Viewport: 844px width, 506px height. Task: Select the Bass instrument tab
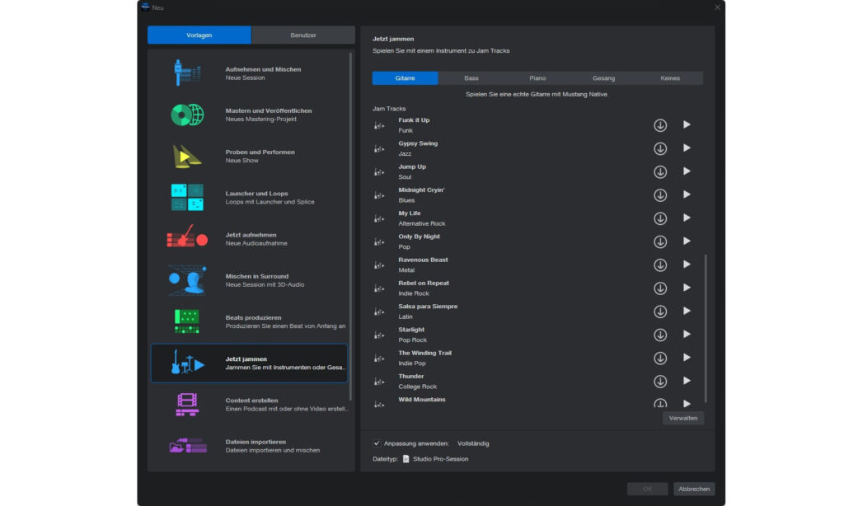click(x=471, y=77)
